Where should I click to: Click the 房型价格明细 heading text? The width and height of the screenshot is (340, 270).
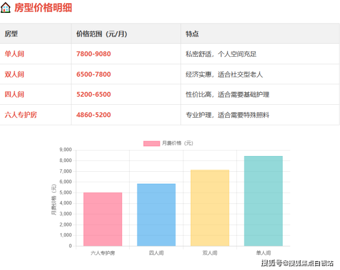point(43,8)
